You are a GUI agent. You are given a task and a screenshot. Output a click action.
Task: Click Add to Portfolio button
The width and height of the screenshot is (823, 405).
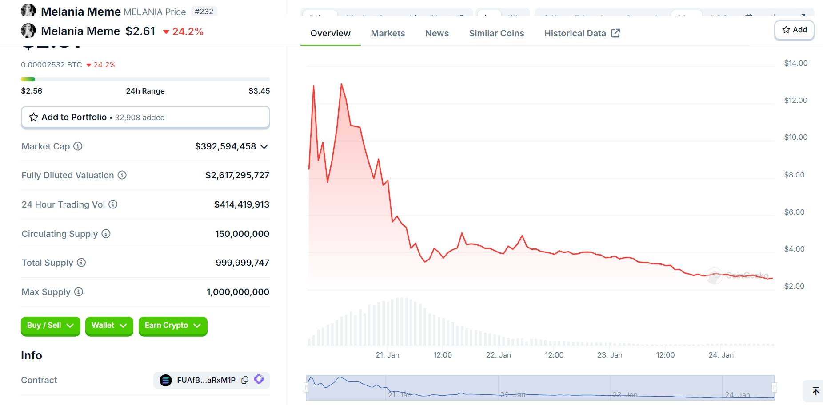point(145,117)
